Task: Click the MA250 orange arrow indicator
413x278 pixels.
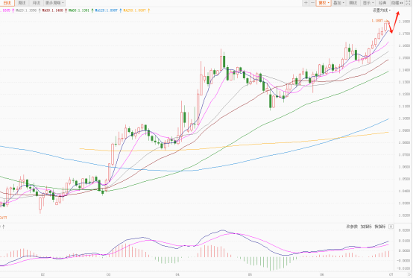Action: 148,10
